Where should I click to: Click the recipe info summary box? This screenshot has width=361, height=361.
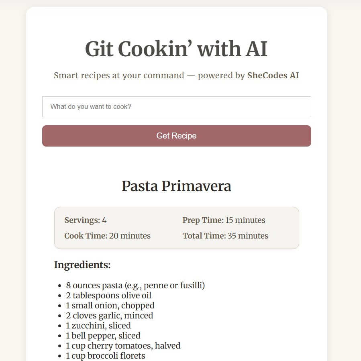177,227
